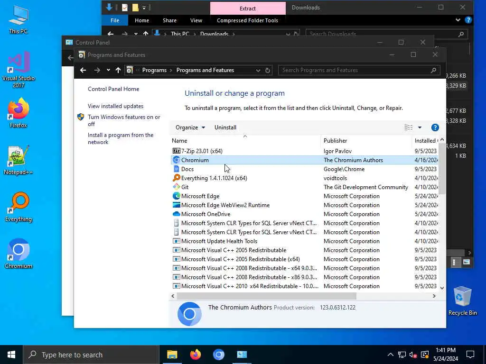Select Microsoft Edge WebView2 Runtime entry
Image resolution: width=486 pixels, height=364 pixels.
coord(305,205)
